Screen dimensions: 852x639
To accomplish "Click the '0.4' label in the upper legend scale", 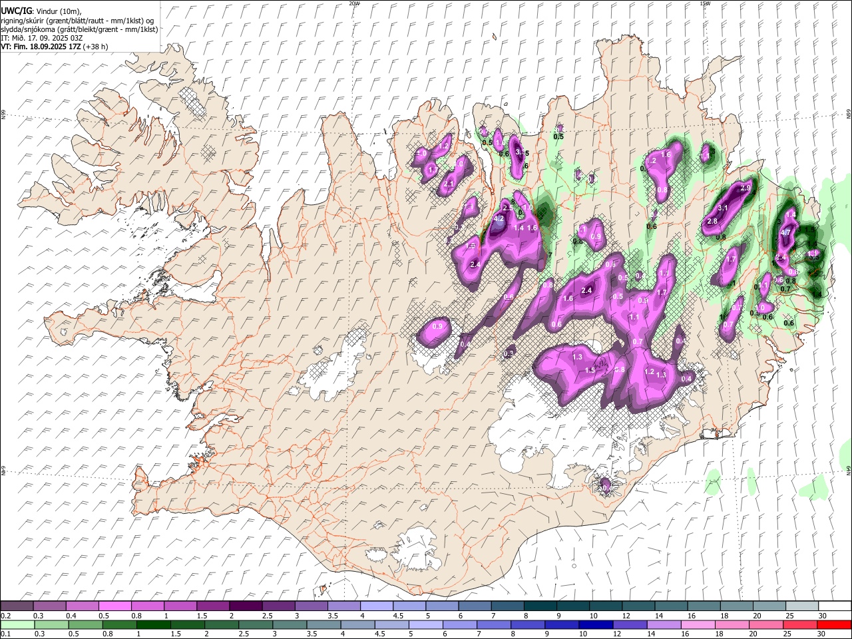I will pyautogui.click(x=71, y=616).
